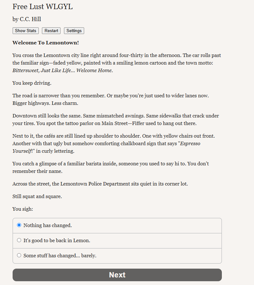
Task: Click the author line "by C.C. Hill"
Action: [27, 19]
